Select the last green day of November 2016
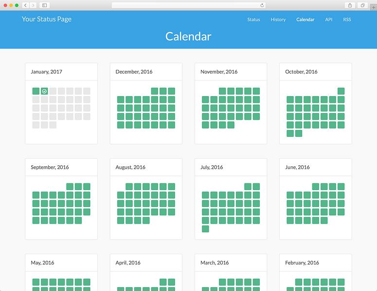Viewport: 377px width, 291px height. coord(231,125)
